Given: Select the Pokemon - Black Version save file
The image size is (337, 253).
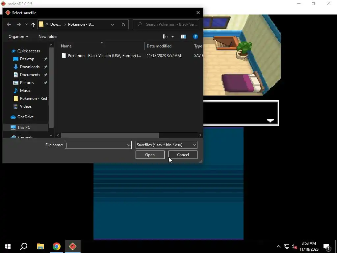Looking at the screenshot, I should [x=104, y=55].
